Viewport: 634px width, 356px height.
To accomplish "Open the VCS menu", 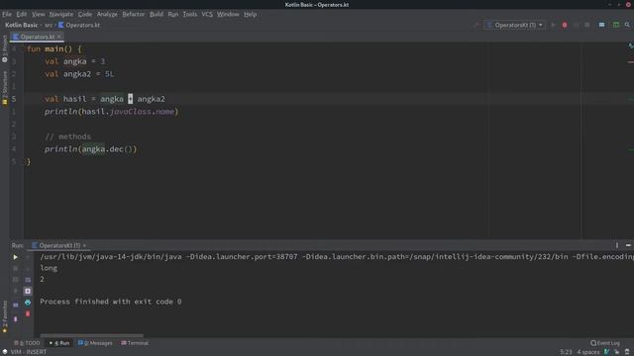I will point(207,14).
